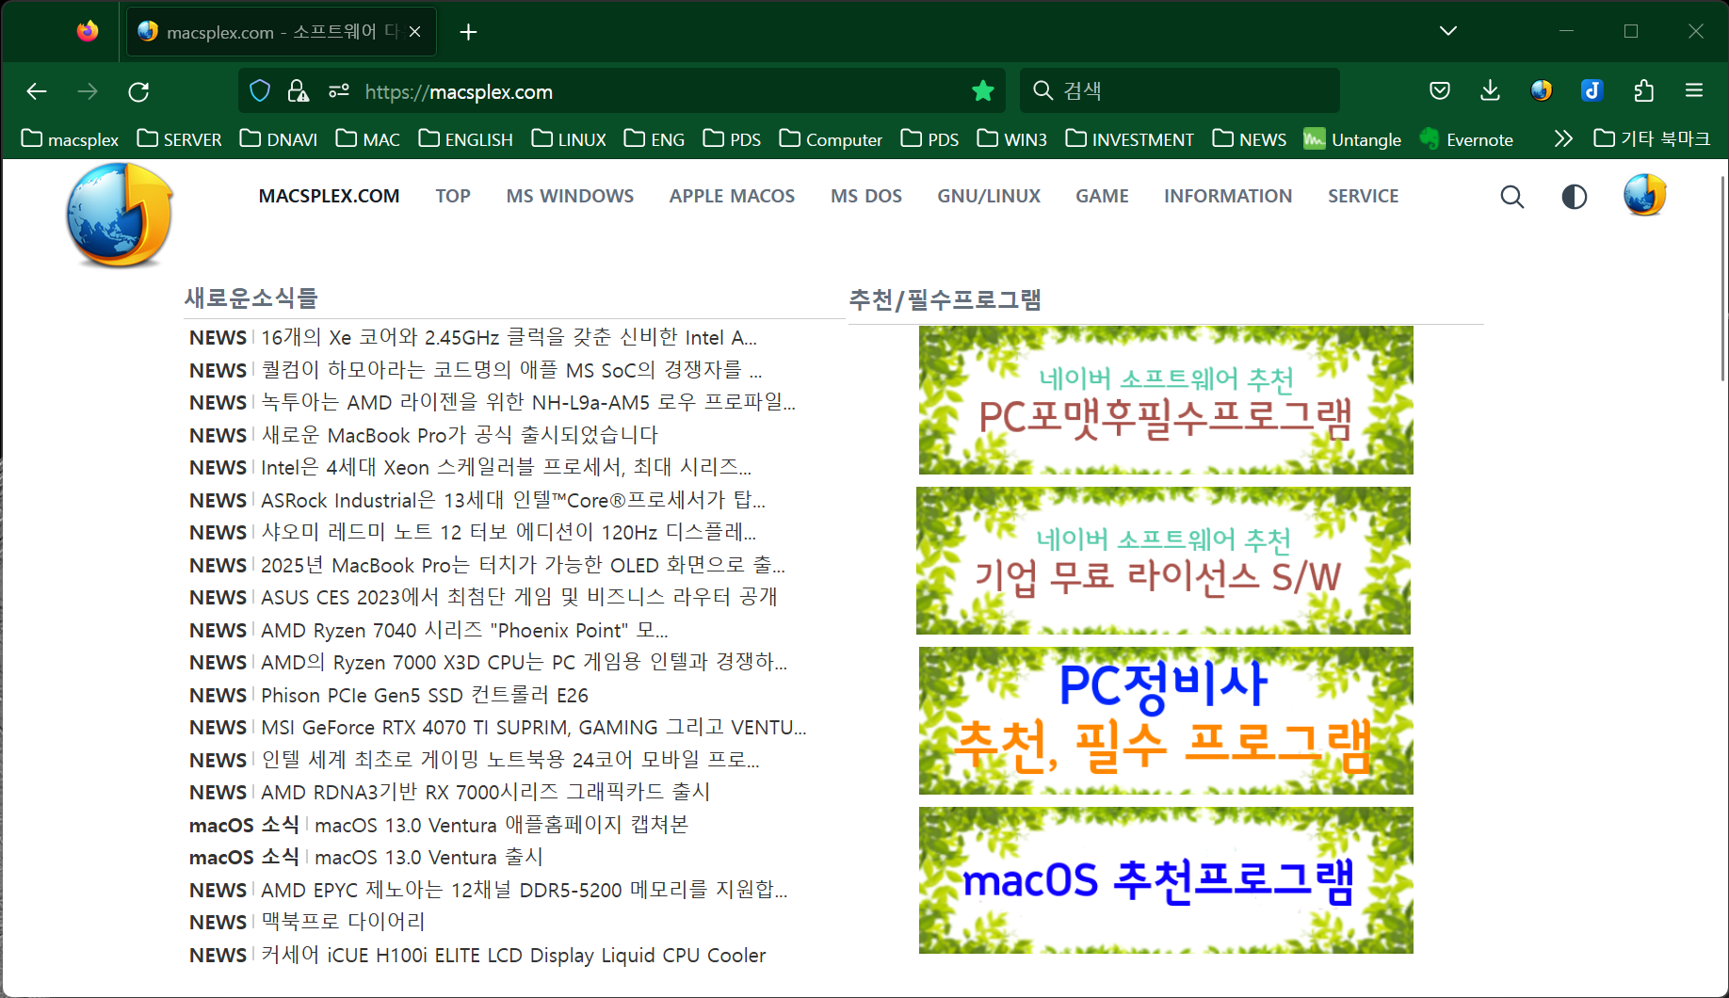Select TOP menu item
Screen dimensions: 1729x998
453,196
